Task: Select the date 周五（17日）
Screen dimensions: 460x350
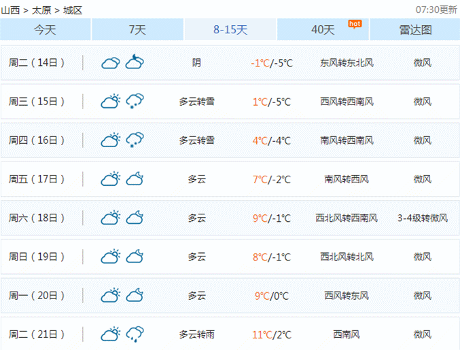Action: pos(37,178)
